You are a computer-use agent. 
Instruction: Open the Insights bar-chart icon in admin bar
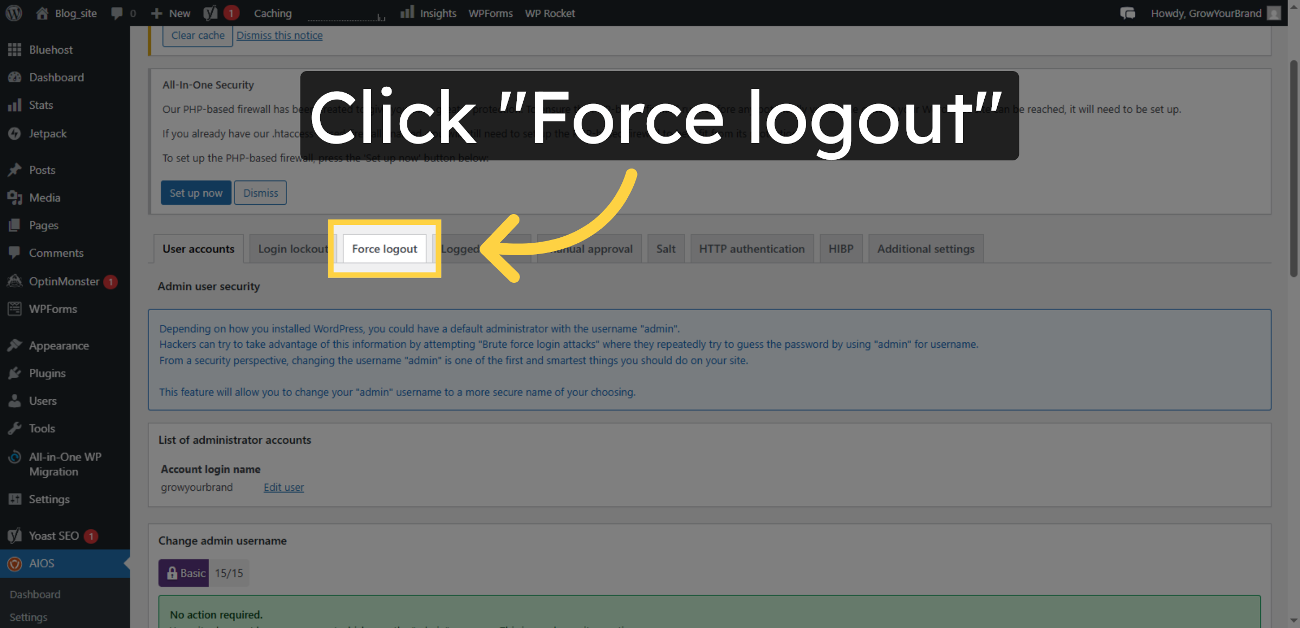click(x=407, y=12)
